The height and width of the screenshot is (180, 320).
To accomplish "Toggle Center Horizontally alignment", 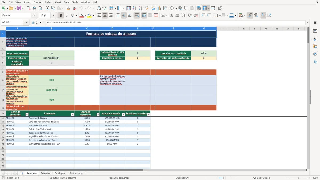I will [105, 15].
